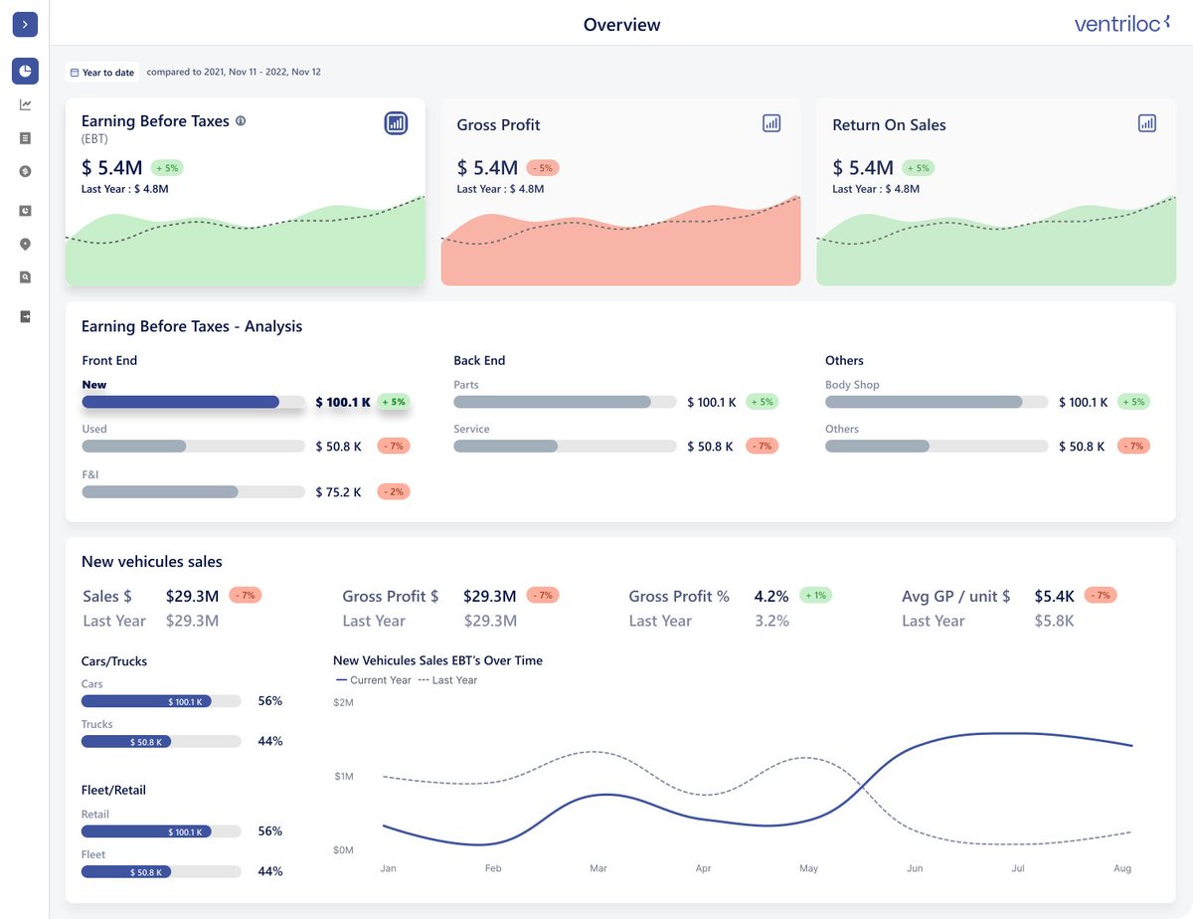
Task: Click the Parts progress bar under Back End
Action: (566, 402)
